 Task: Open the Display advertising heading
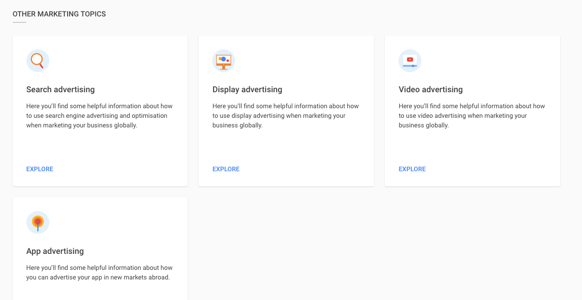247,89
